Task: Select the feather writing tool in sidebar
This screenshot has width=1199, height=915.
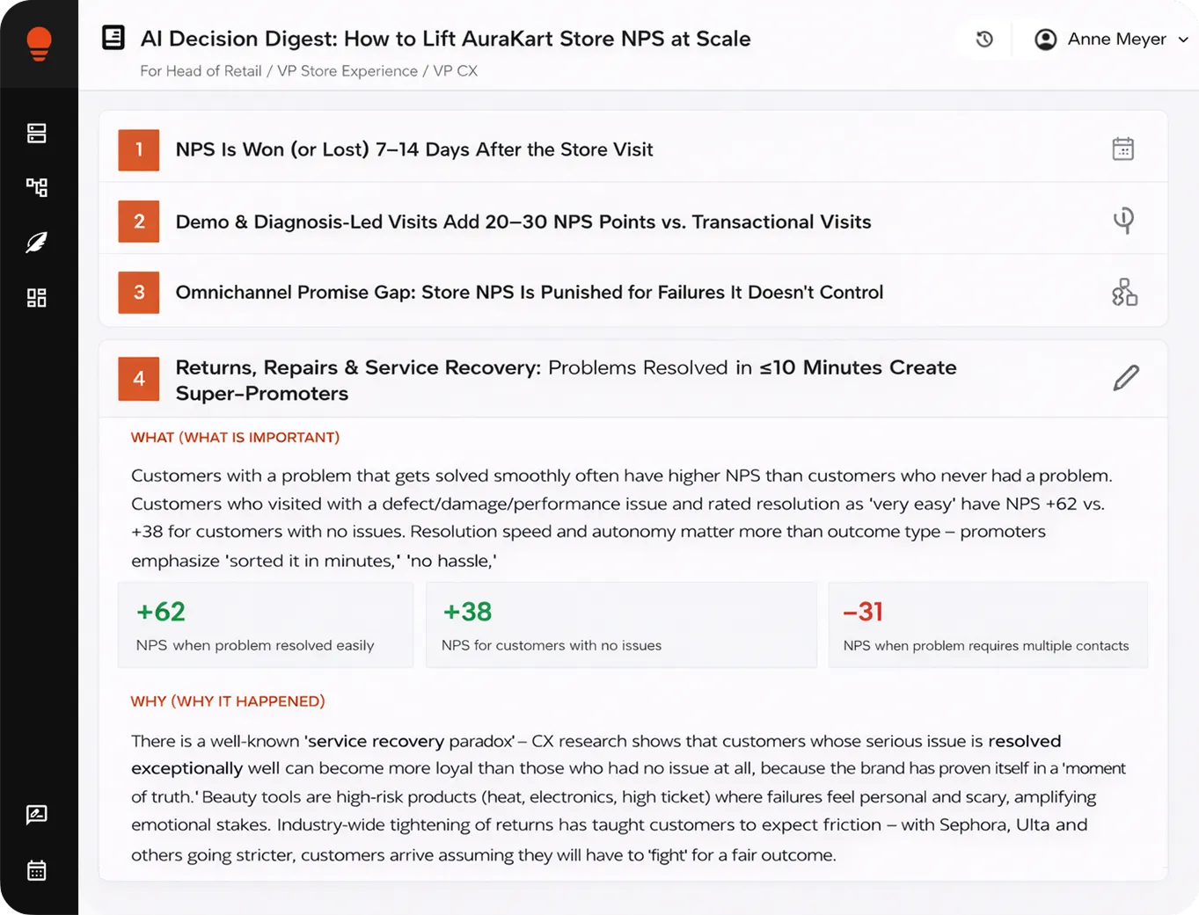Action: pos(36,243)
